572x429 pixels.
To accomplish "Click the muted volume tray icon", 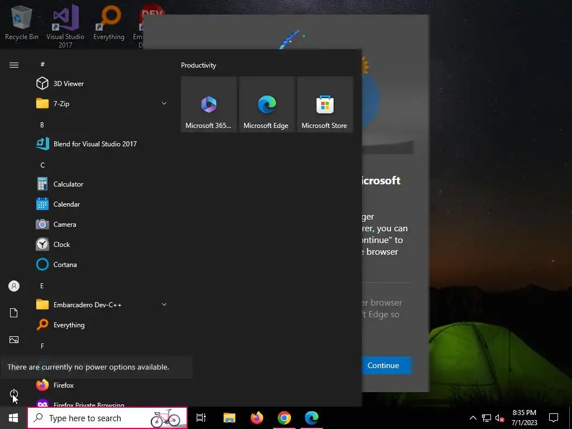I will (499, 418).
